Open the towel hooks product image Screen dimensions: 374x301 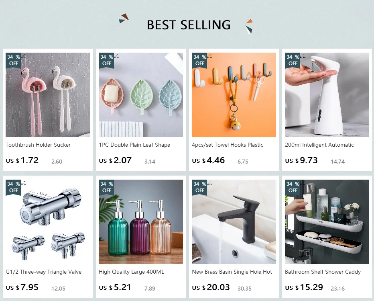[234, 94]
